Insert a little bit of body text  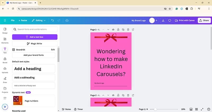[34, 86]
